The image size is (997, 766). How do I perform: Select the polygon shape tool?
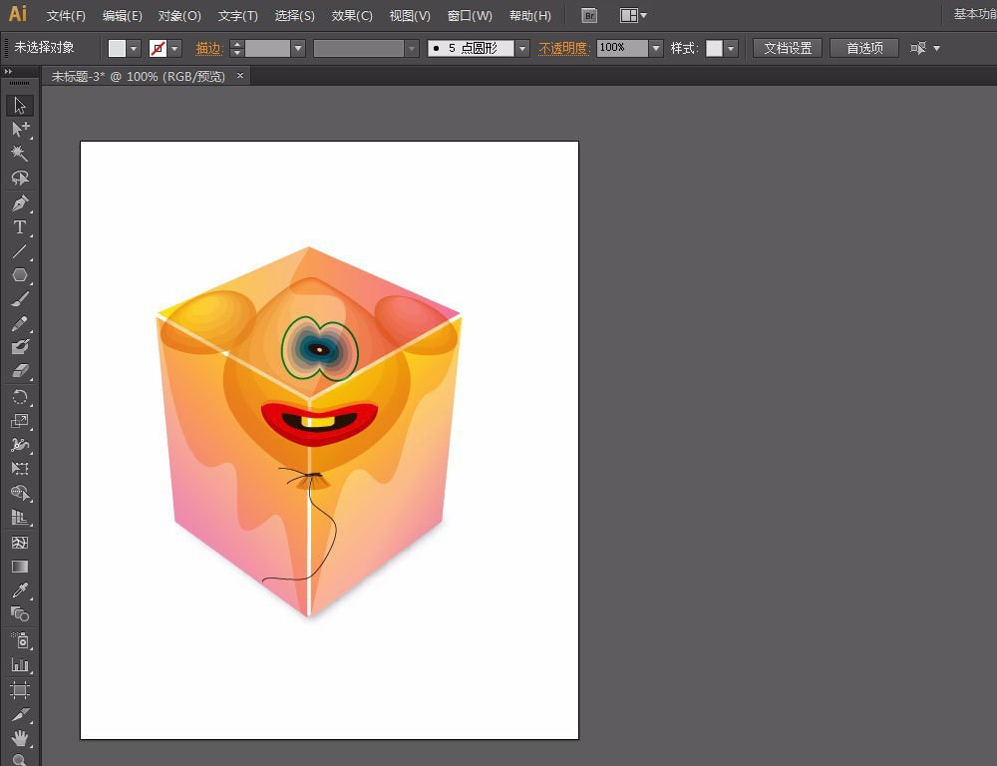tap(20, 275)
